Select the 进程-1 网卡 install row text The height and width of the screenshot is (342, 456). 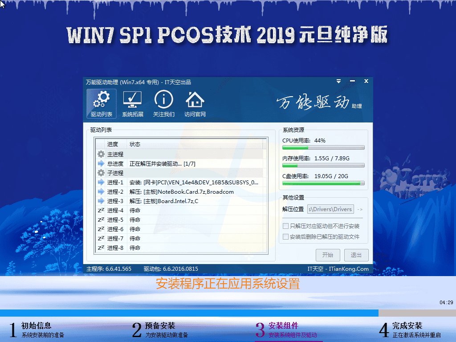pos(194,182)
